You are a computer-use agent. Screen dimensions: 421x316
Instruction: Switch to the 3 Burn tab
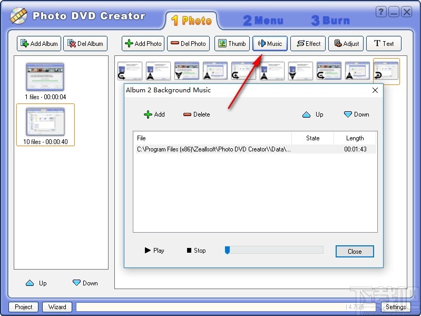coord(330,21)
